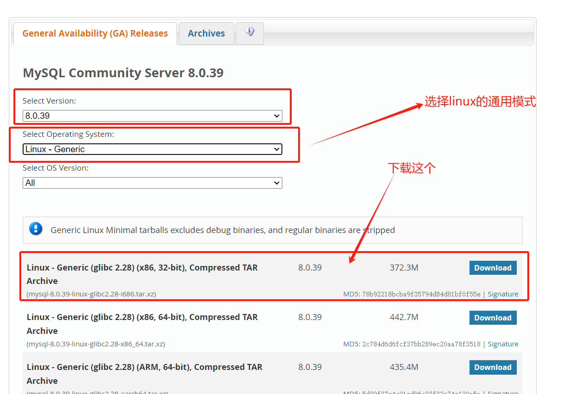Screen dimensions: 580x394
Task: Click the MySQL Community Server 8.0.39 heading
Action: point(123,73)
